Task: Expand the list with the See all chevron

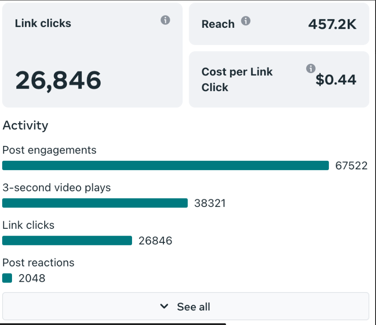Action: click(x=164, y=306)
